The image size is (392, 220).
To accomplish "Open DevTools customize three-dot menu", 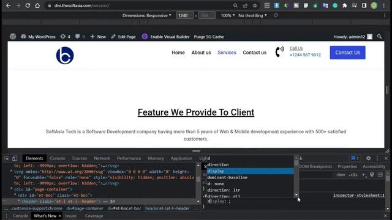I will (377, 158).
